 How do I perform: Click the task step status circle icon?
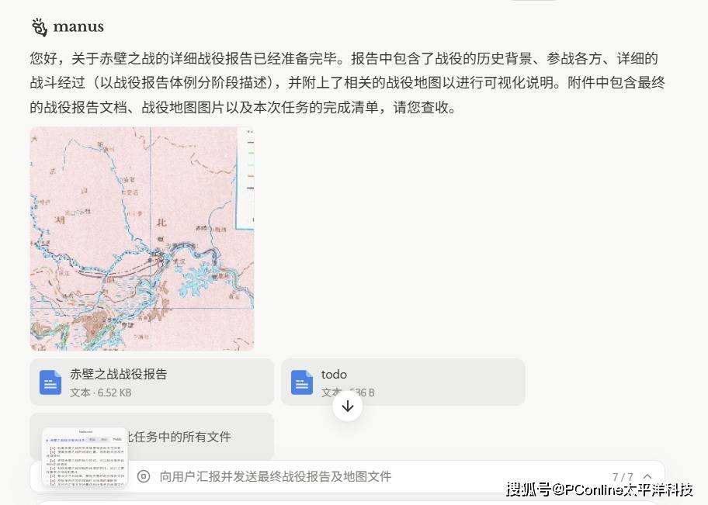[143, 476]
